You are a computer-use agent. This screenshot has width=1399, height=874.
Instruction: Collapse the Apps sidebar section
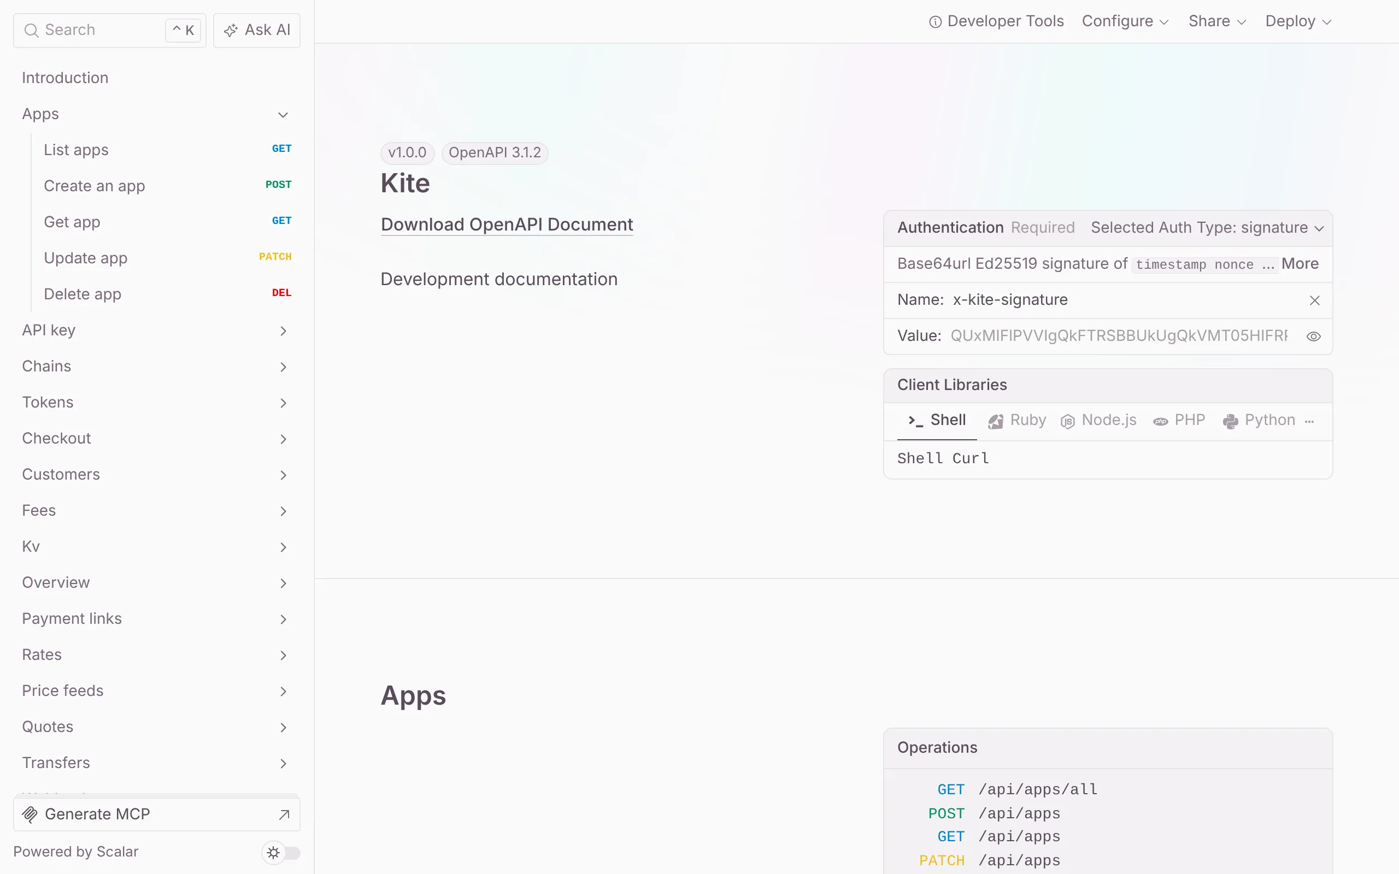tap(283, 115)
